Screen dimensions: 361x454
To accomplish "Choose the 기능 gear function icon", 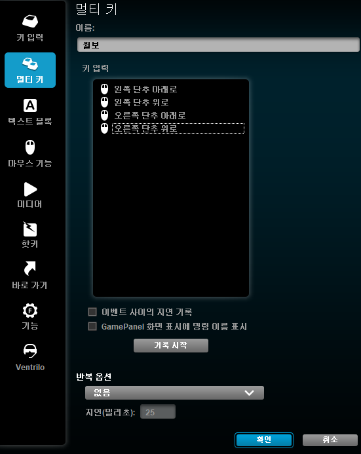I will tap(30, 311).
